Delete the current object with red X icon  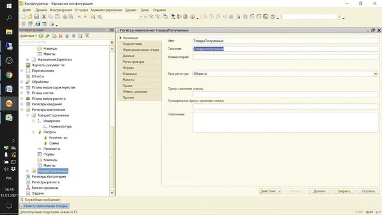click(x=60, y=36)
